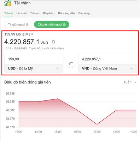Switch to Tỷ giá ngoại tệ mode
The height and width of the screenshot is (141, 140).
tap(18, 25)
